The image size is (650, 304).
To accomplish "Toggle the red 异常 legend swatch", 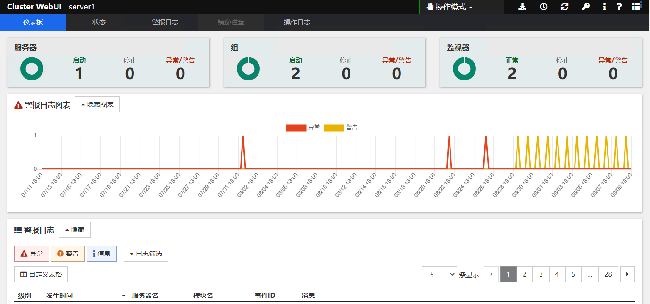I will click(x=296, y=128).
